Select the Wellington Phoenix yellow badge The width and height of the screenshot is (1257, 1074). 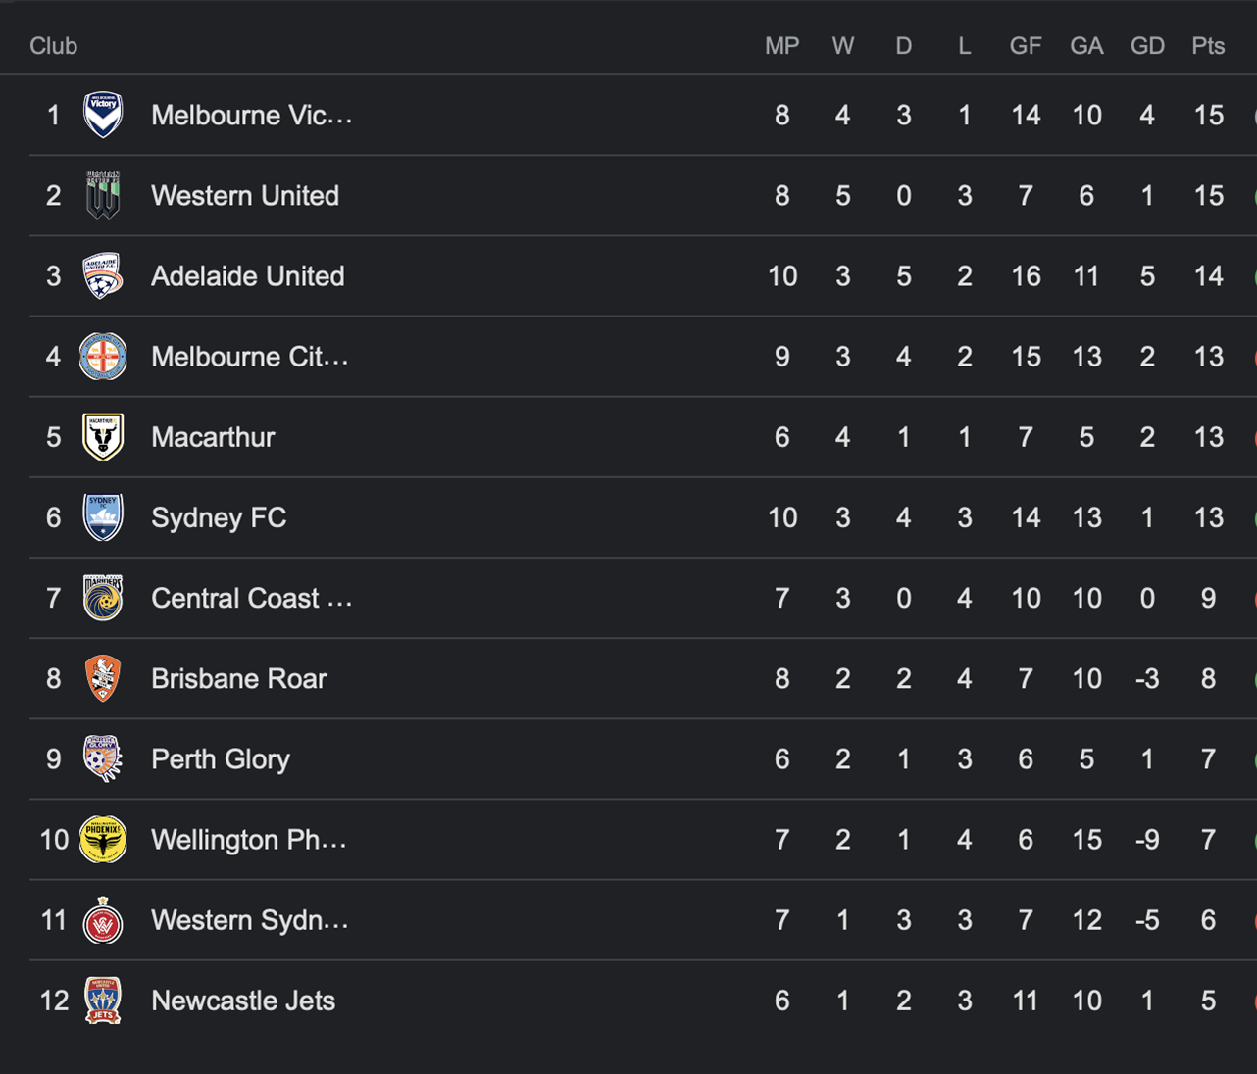[103, 839]
